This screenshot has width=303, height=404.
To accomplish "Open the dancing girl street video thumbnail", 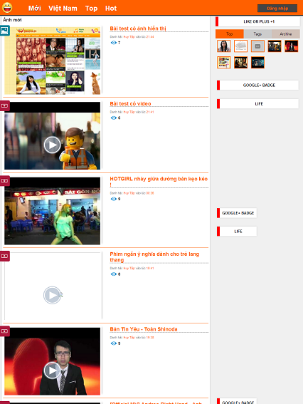I will pyautogui.click(x=52, y=211).
